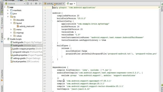
Task: Click the values folder icon
Action: pos(15,36)
